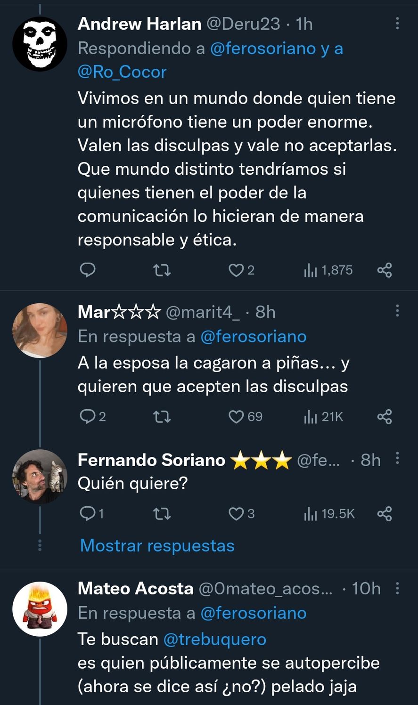Image resolution: width=418 pixels, height=705 pixels.
Task: Open the @trebuquero mention link
Action: pos(214,639)
